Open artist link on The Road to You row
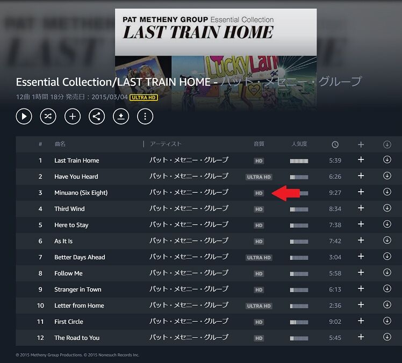Viewport: 402px width, 363px height. [x=189, y=337]
